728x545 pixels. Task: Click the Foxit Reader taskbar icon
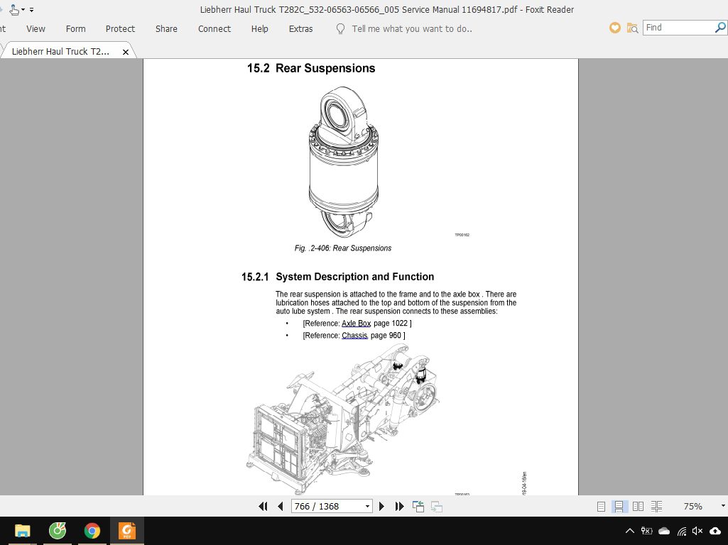pos(126,531)
